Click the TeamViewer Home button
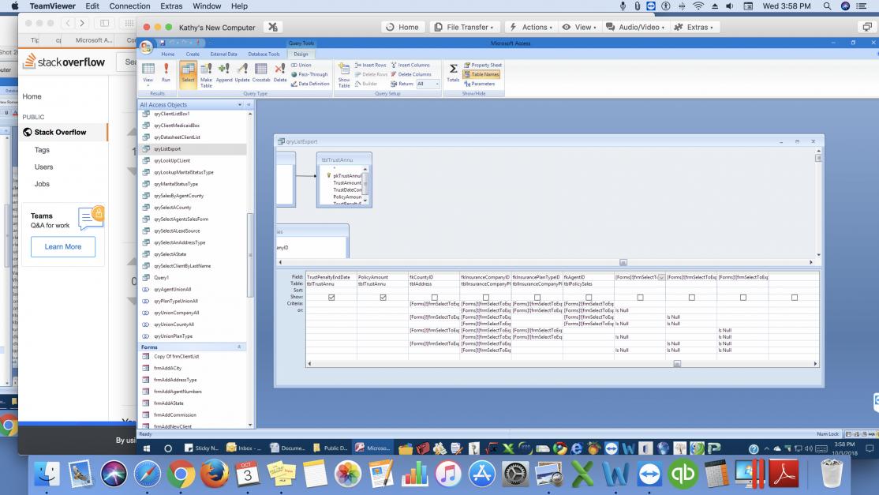879x495 pixels. coord(402,27)
